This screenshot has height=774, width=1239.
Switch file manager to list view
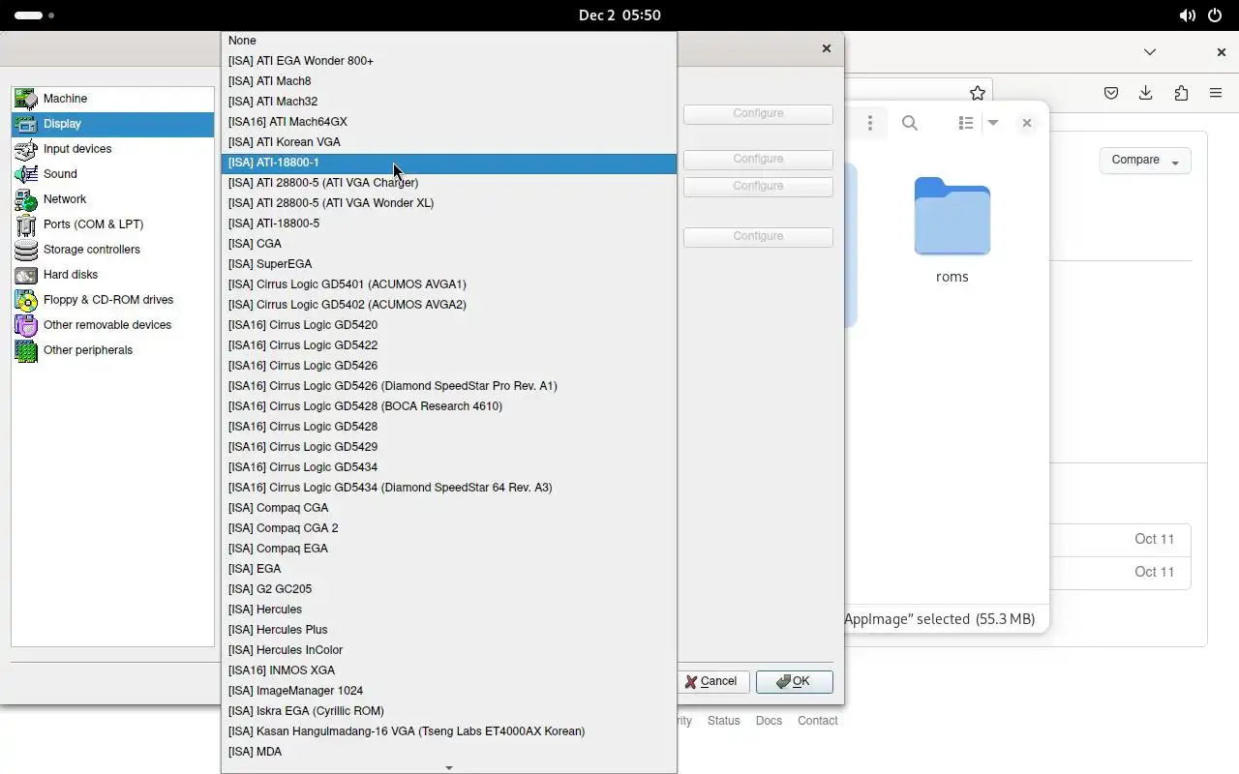pos(965,123)
